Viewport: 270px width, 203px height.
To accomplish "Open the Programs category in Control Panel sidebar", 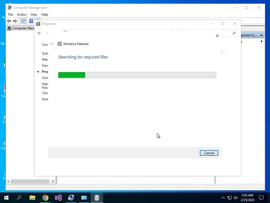I will (45, 71).
